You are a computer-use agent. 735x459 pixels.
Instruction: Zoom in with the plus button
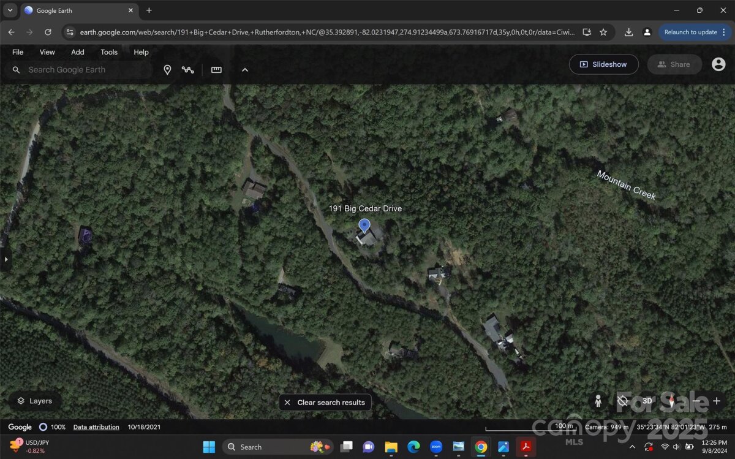[717, 401]
